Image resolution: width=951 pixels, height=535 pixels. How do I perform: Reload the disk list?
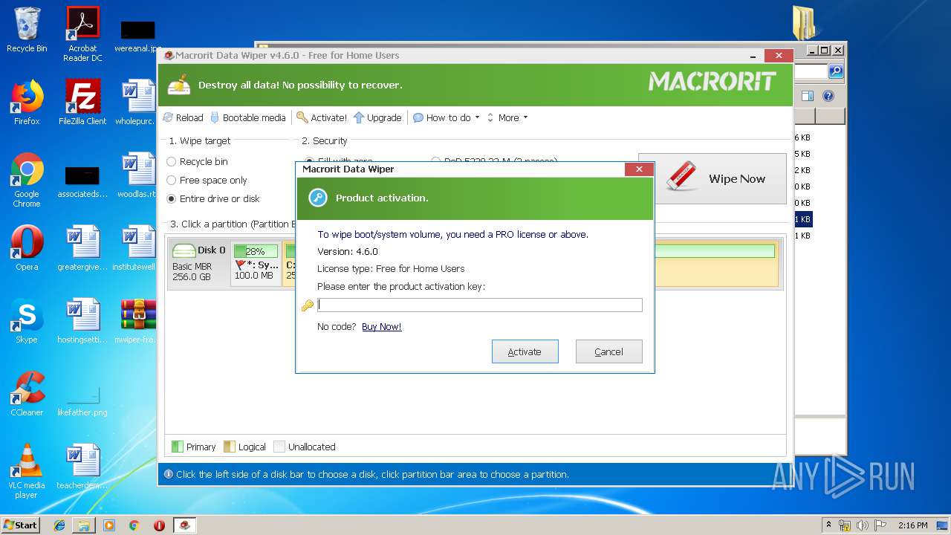(183, 117)
